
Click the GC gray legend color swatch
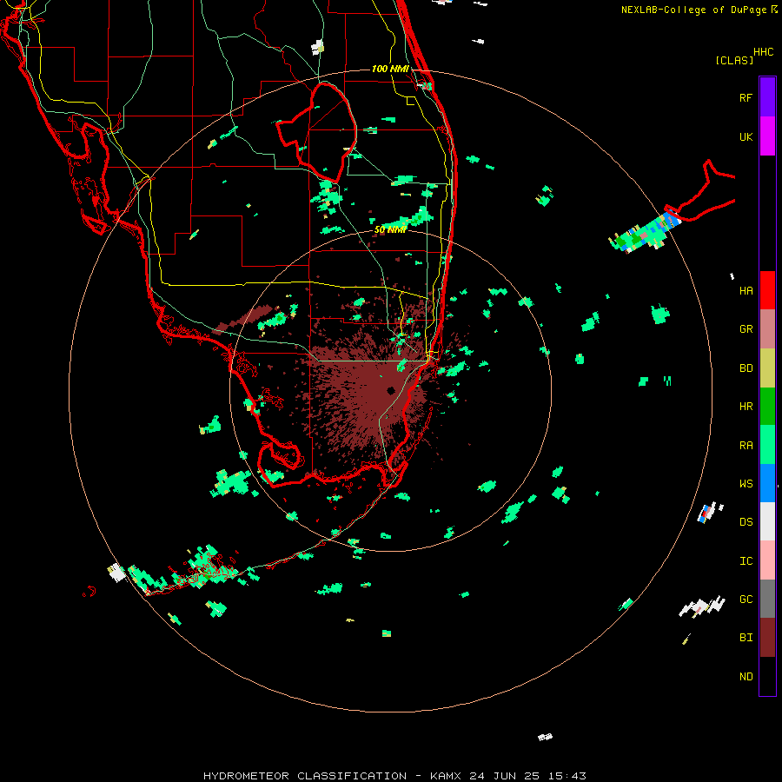click(767, 599)
